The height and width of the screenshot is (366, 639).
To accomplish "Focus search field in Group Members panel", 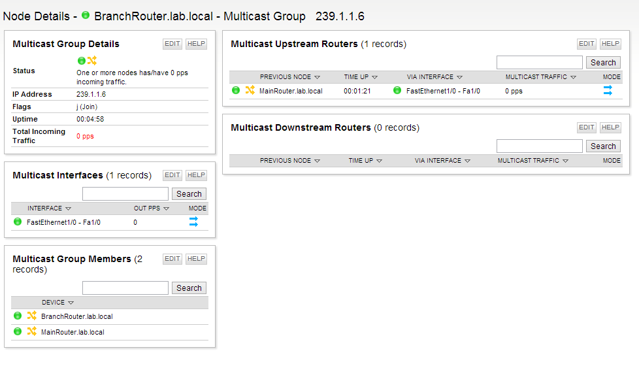I will 125,288.
